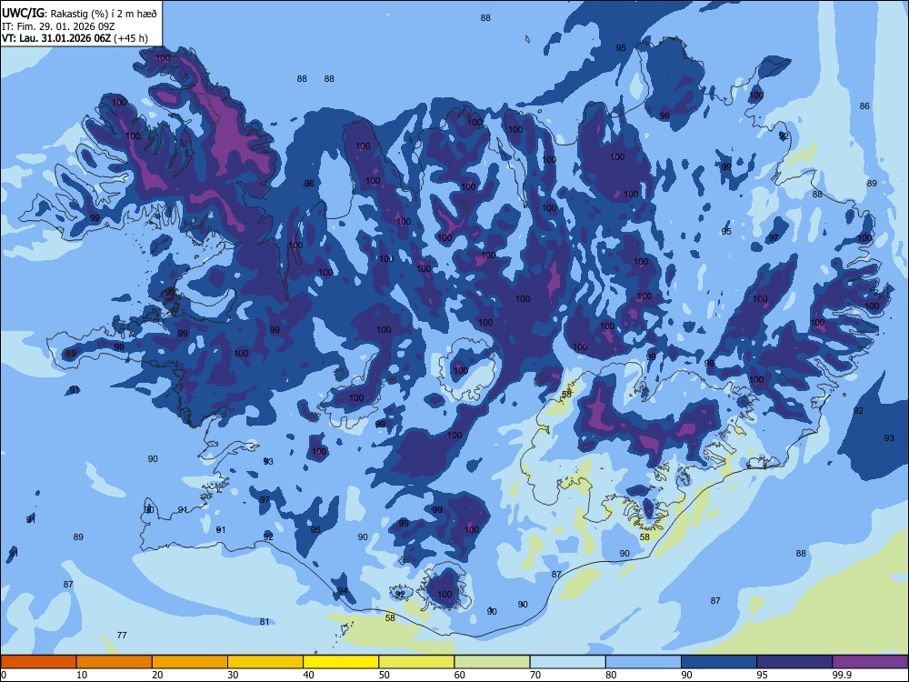
Task: Pick the pale green 60–70 legend swatch
Action: (492, 662)
